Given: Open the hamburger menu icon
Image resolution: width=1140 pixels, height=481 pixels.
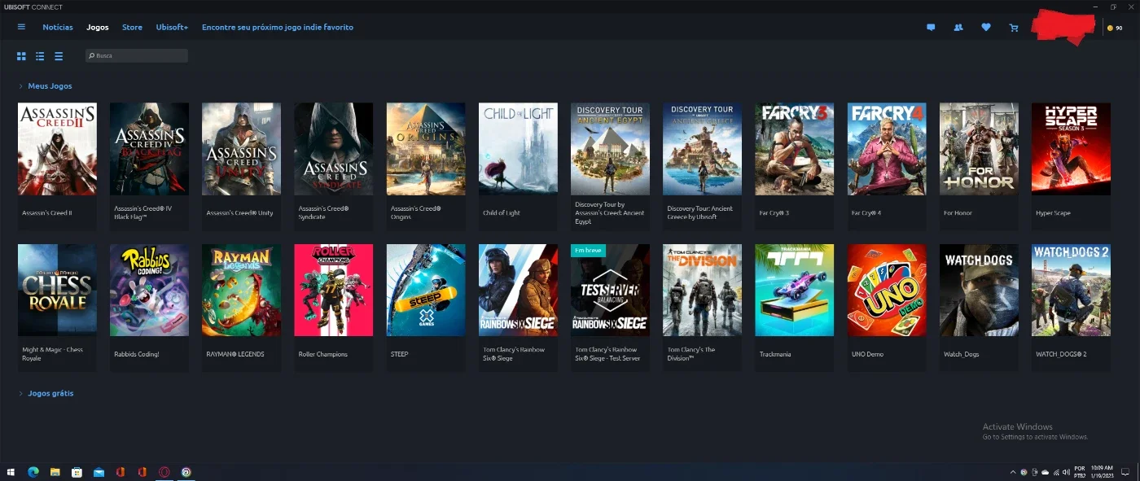Looking at the screenshot, I should (x=21, y=27).
